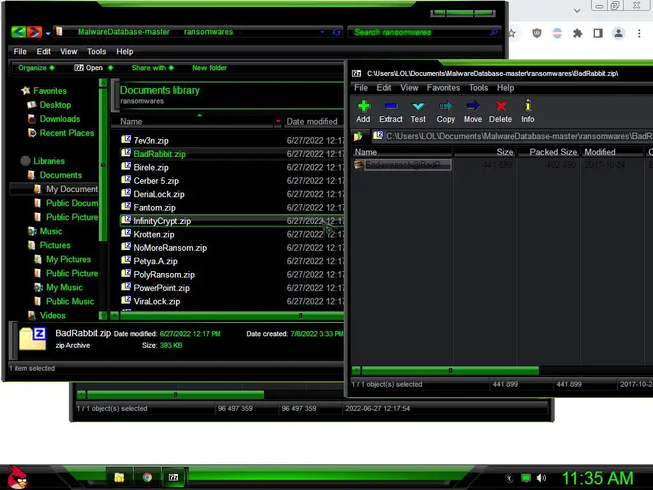Click the system clock showing 11:35 AM
The image size is (653, 490).
pos(598,478)
